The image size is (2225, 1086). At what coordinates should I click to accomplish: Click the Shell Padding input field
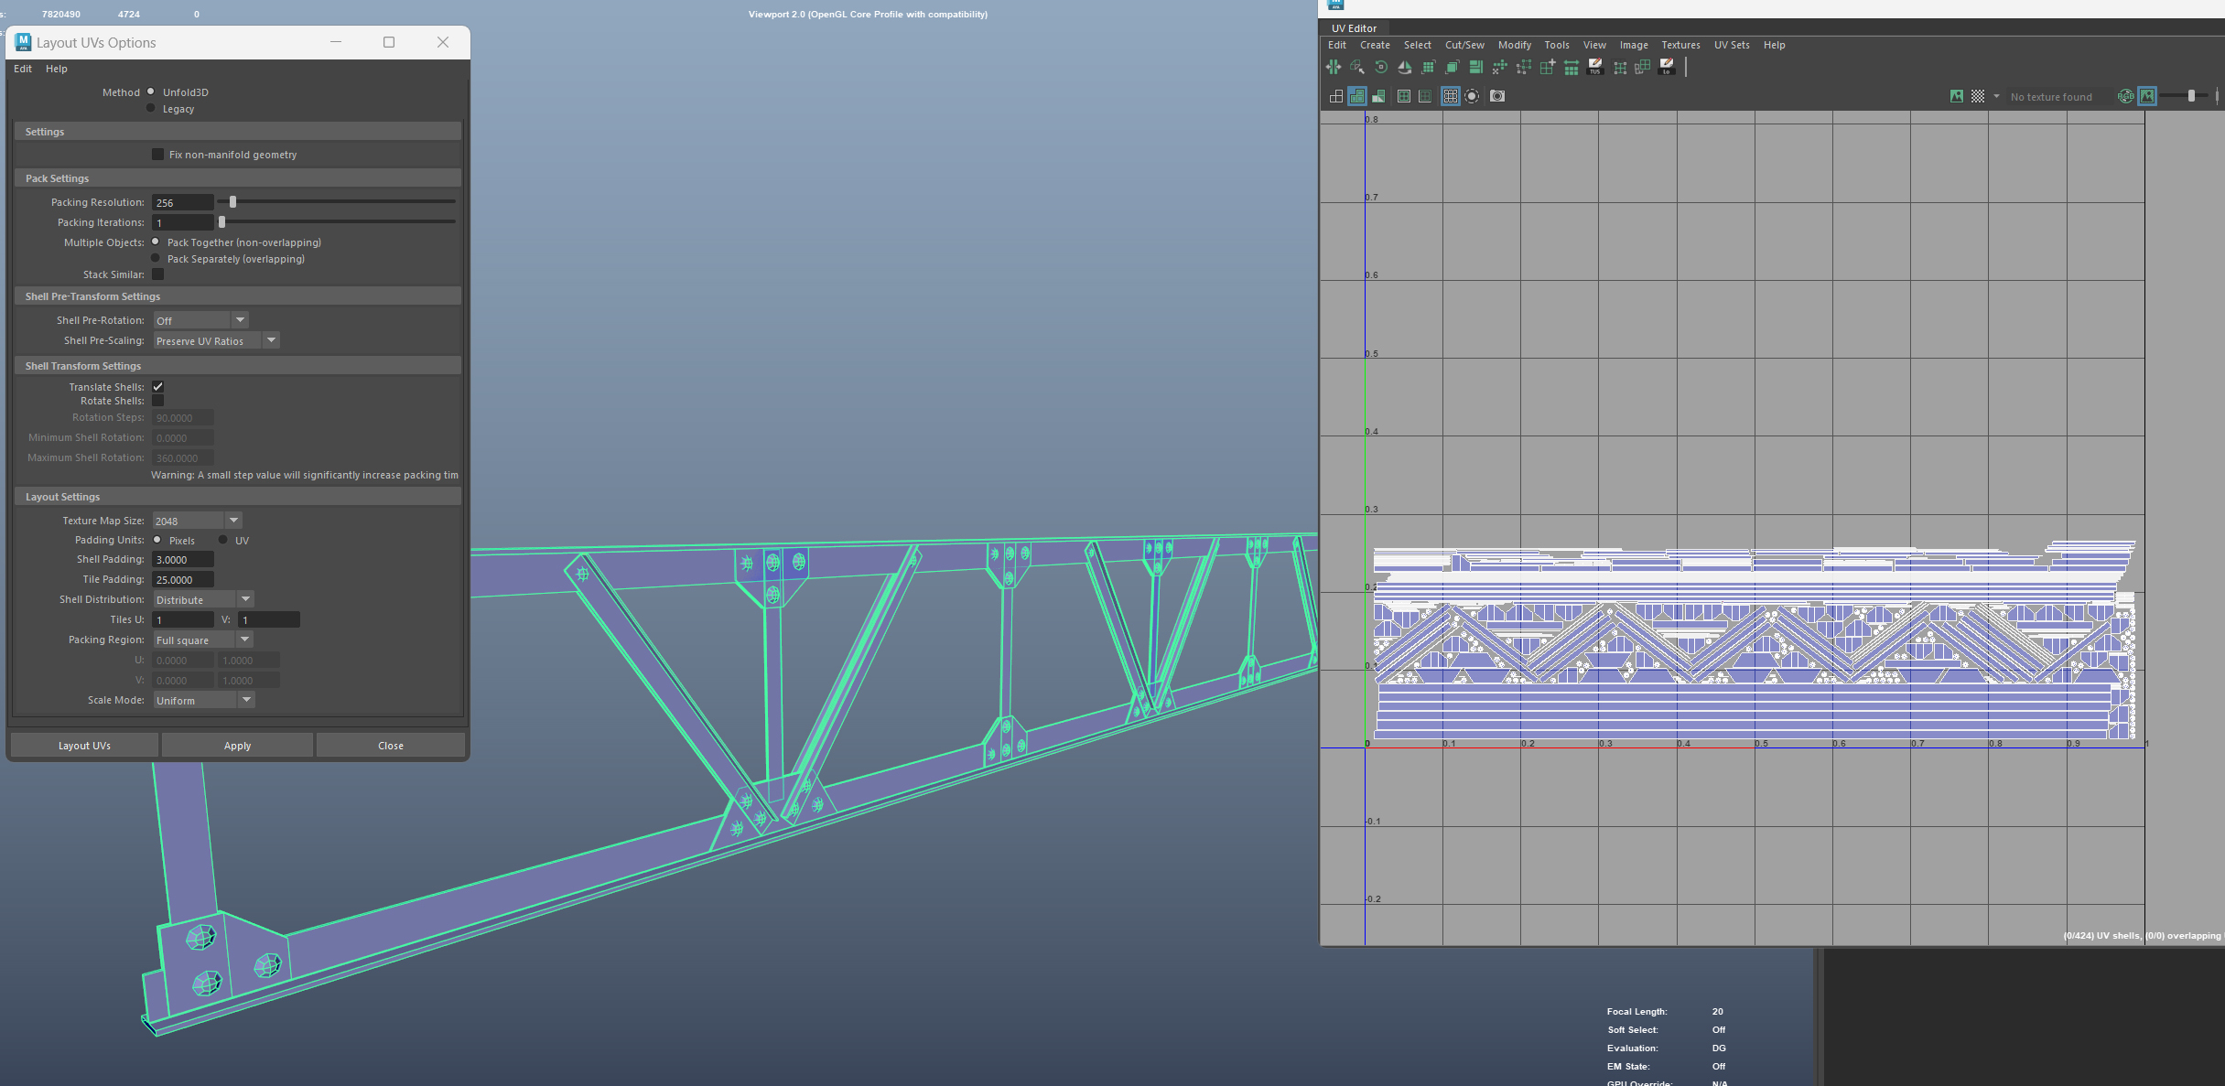point(182,559)
